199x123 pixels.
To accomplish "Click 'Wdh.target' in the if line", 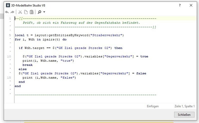I will [x=34, y=48].
